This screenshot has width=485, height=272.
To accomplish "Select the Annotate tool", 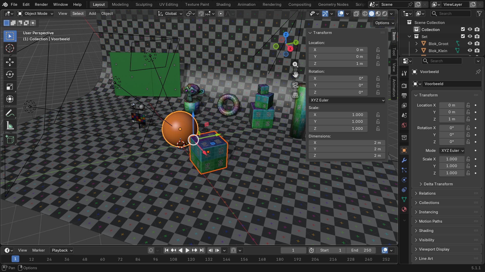I will 10,113.
